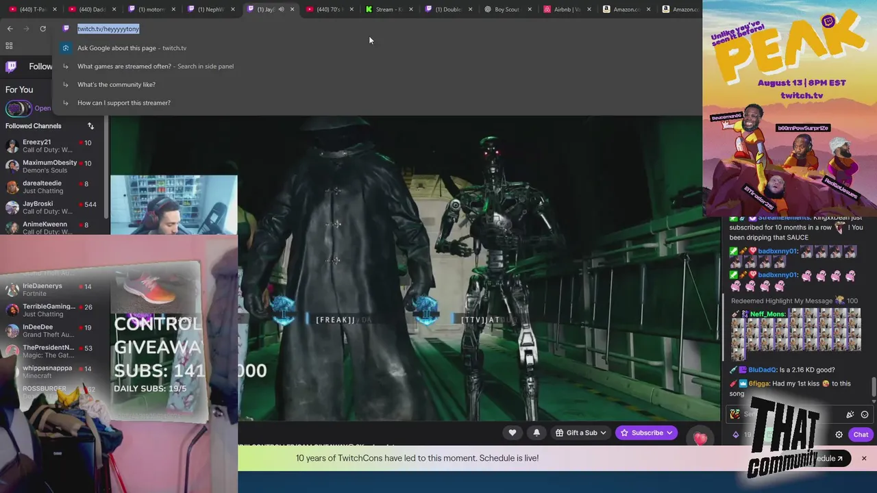Select the twitch.tv/heyyyyytony address bar text

[x=108, y=29]
